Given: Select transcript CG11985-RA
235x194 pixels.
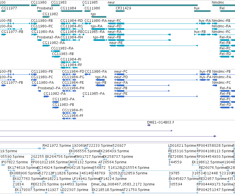Looking at the screenshot, I should tap(94, 32).
